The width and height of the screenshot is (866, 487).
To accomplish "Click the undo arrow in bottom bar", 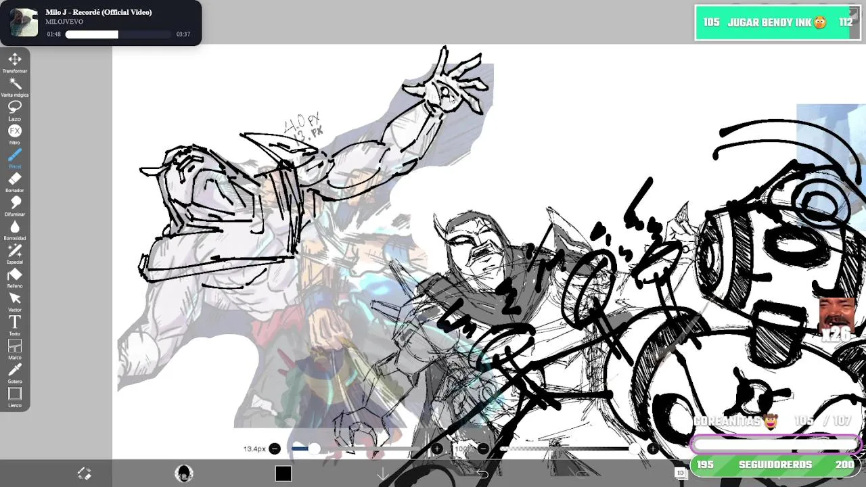I will pyautogui.click(x=482, y=474).
